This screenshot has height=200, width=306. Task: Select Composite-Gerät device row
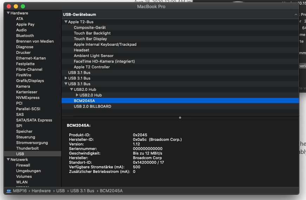180,27
